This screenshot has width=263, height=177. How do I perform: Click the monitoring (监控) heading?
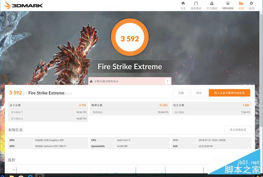12,160
